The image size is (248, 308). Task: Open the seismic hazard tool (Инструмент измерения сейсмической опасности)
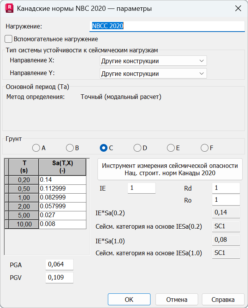click(x=170, y=169)
